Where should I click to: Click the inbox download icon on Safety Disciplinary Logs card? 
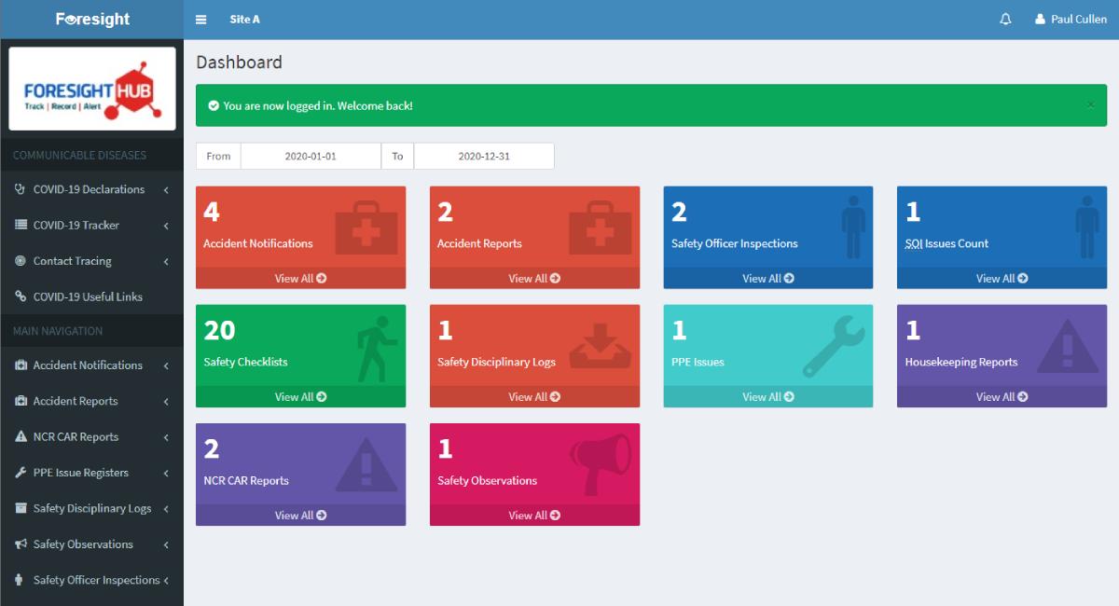pos(600,346)
